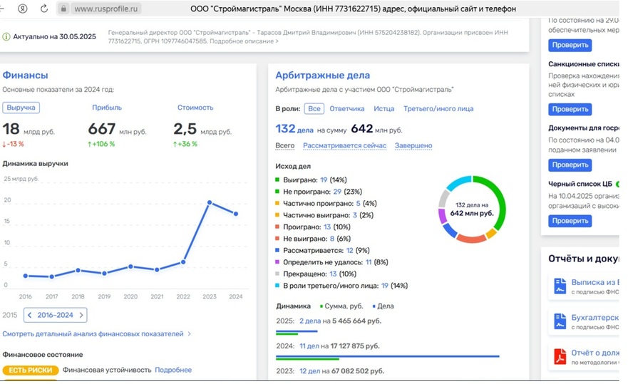Select the Выручка tab in Финансы
This screenshot has height=384, width=628.
(21, 108)
